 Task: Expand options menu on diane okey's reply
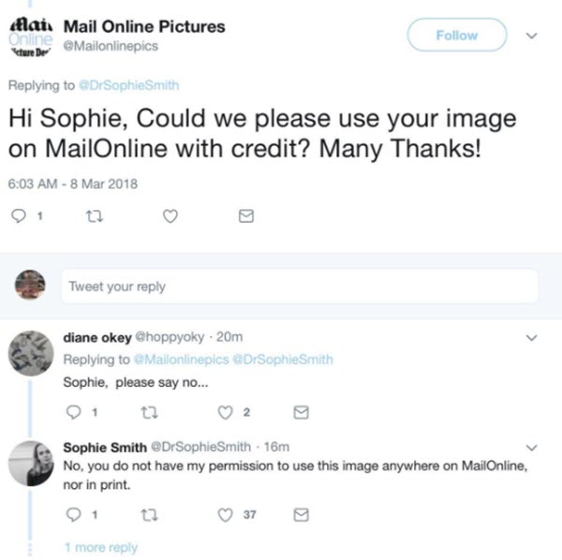(534, 337)
